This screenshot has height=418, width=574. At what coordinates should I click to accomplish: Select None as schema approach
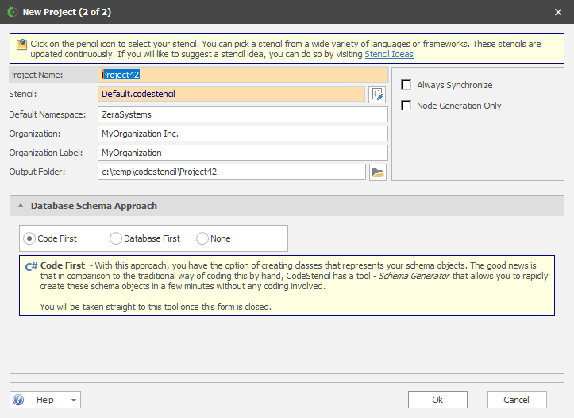[202, 238]
